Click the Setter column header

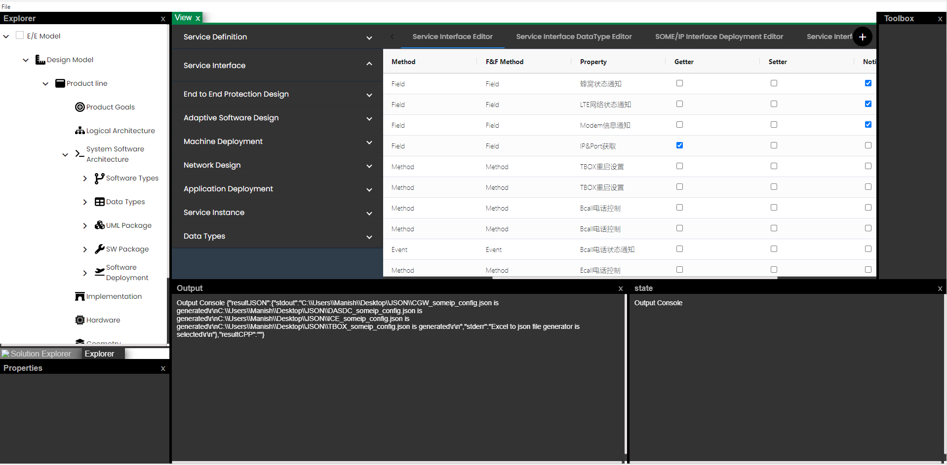[778, 62]
